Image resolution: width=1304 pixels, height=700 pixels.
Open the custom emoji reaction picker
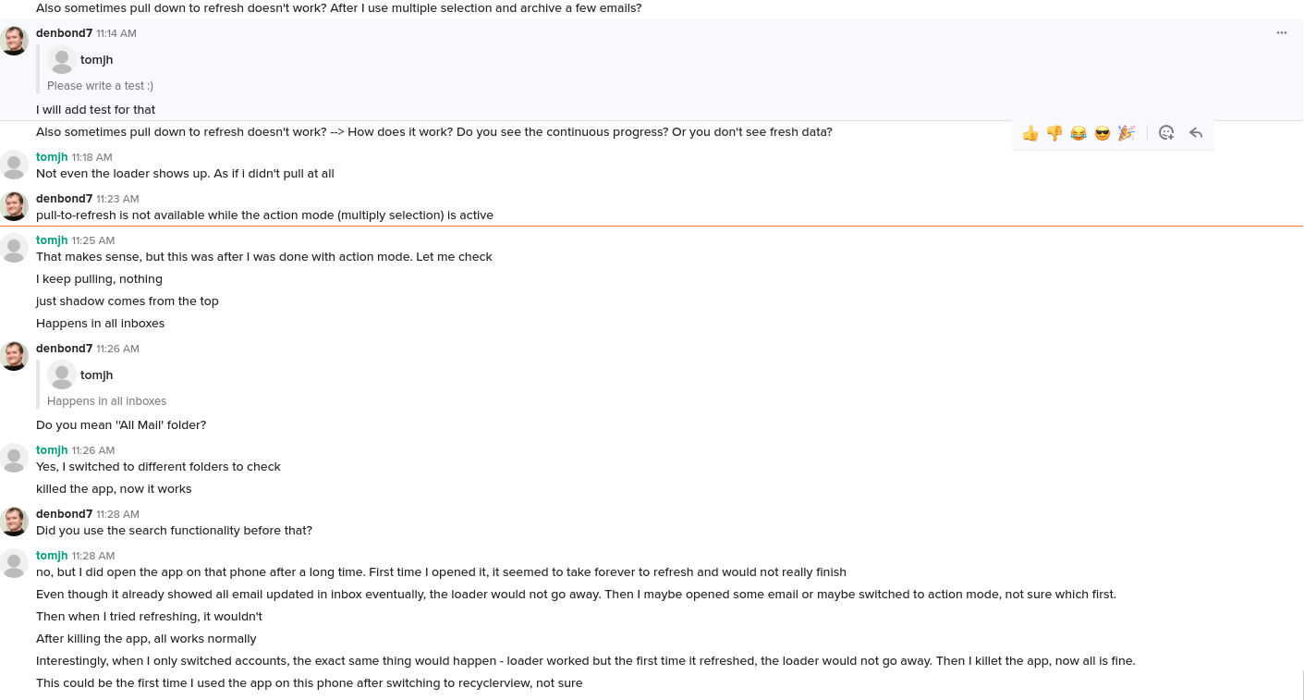1166,133
